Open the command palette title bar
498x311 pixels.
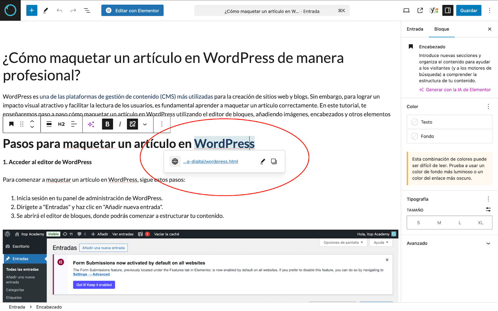tap(272, 11)
